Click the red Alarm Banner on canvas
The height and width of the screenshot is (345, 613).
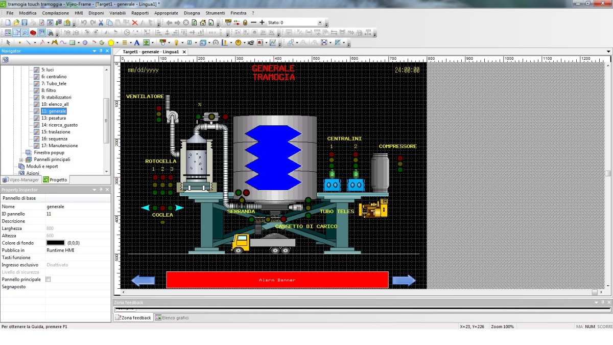point(277,280)
